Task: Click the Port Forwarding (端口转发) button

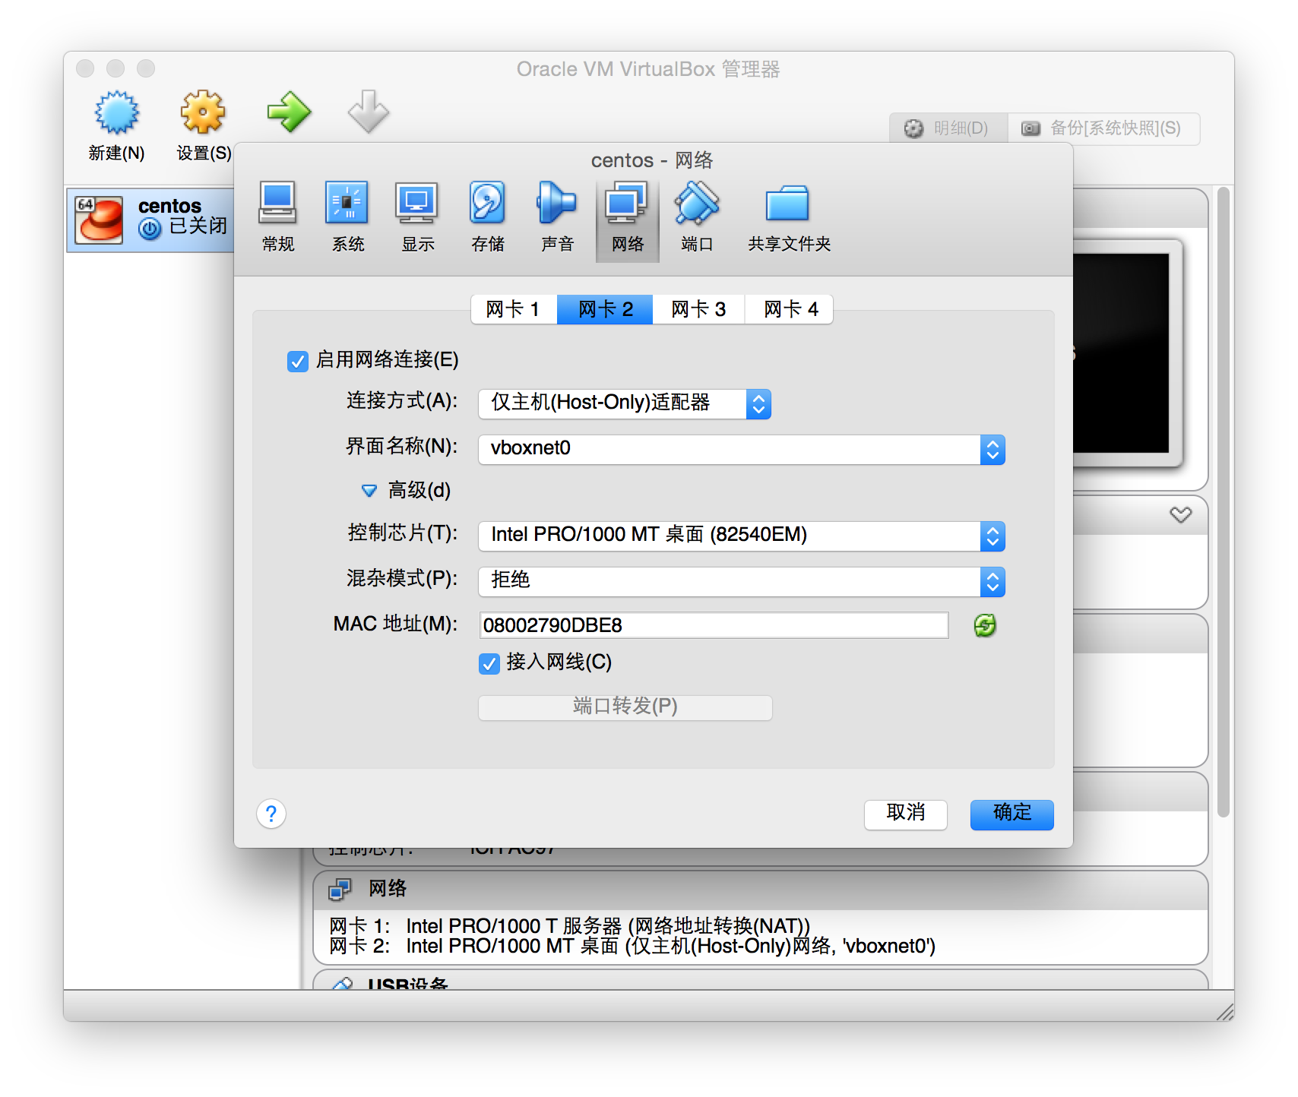Action: (x=625, y=707)
